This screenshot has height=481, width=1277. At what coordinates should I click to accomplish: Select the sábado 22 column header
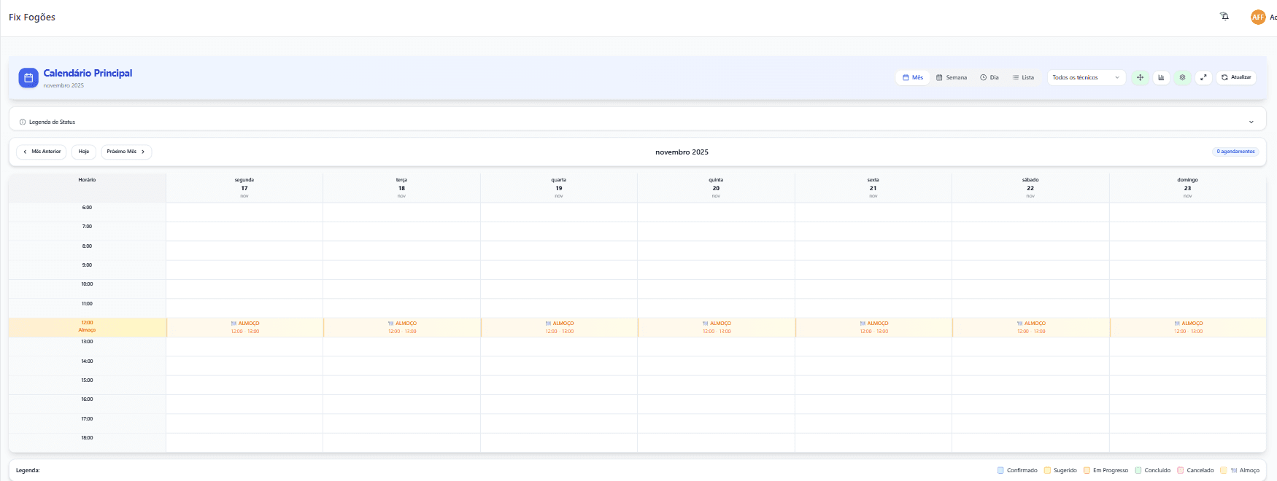click(1030, 188)
